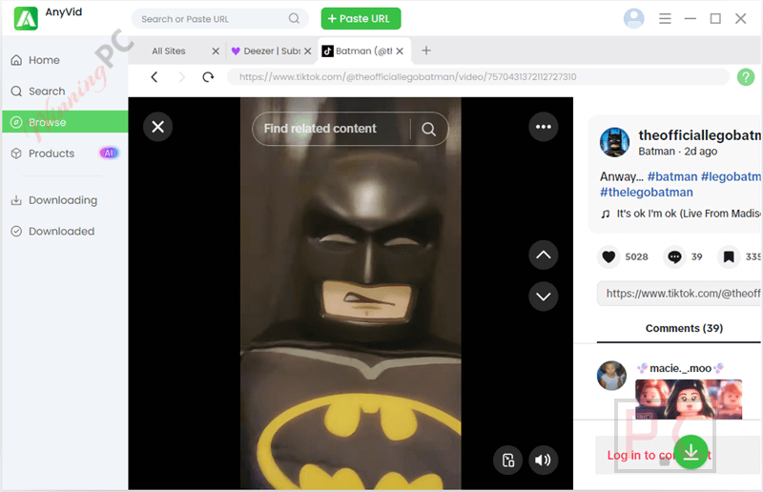Open the #batman hashtag
Image resolution: width=763 pixels, height=492 pixels.
click(672, 176)
